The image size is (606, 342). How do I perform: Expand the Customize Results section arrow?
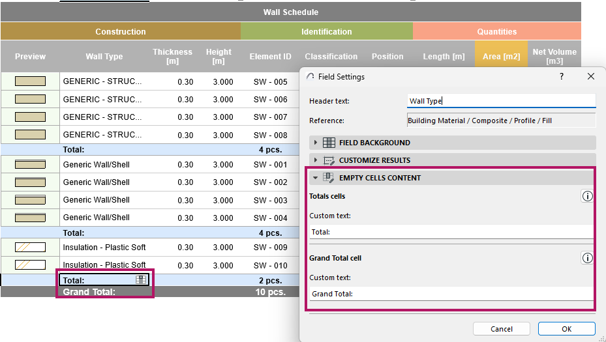point(316,160)
